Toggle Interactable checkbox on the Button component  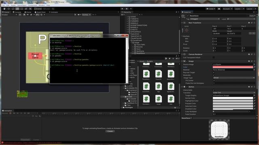click(x=214, y=90)
